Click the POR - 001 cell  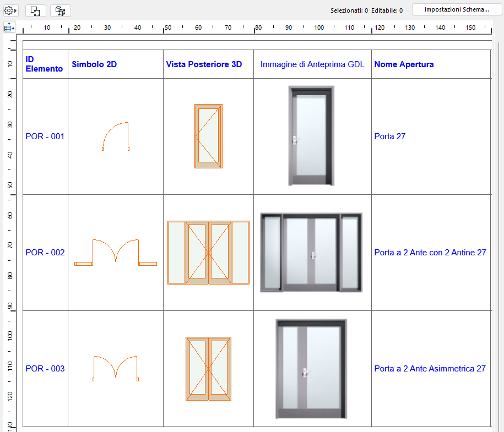click(45, 136)
